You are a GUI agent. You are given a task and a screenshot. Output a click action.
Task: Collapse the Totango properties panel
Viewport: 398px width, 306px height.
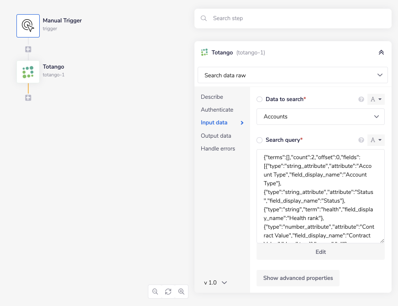pyautogui.click(x=381, y=53)
